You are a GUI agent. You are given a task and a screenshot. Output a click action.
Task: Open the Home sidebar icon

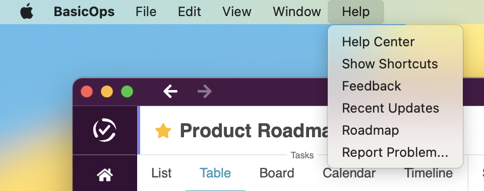click(x=105, y=175)
